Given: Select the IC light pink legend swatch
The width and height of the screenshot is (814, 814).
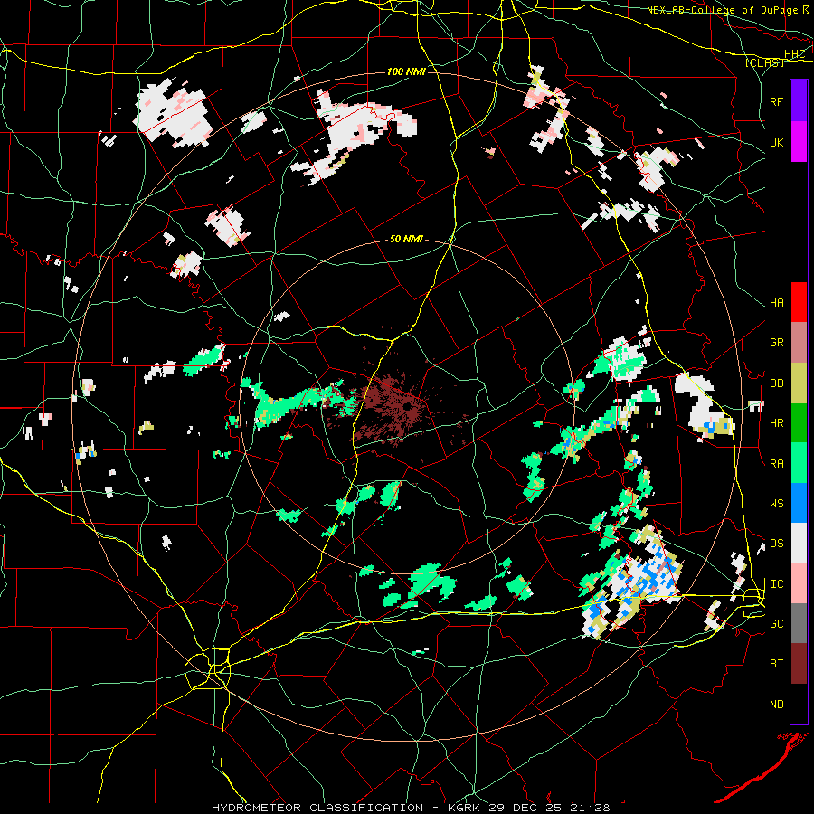Looking at the screenshot, I should [799, 583].
